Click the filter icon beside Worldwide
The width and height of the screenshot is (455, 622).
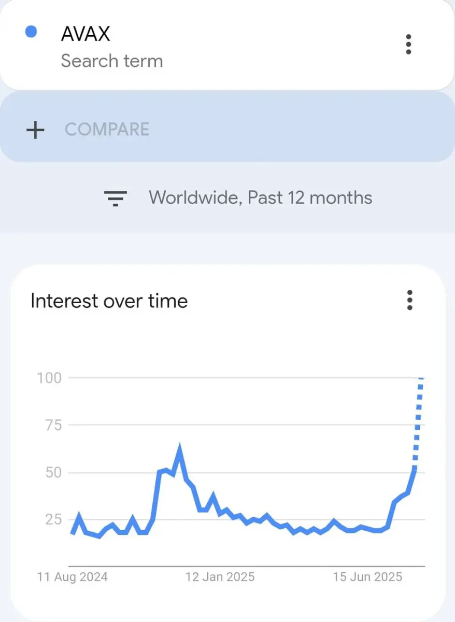pyautogui.click(x=116, y=198)
